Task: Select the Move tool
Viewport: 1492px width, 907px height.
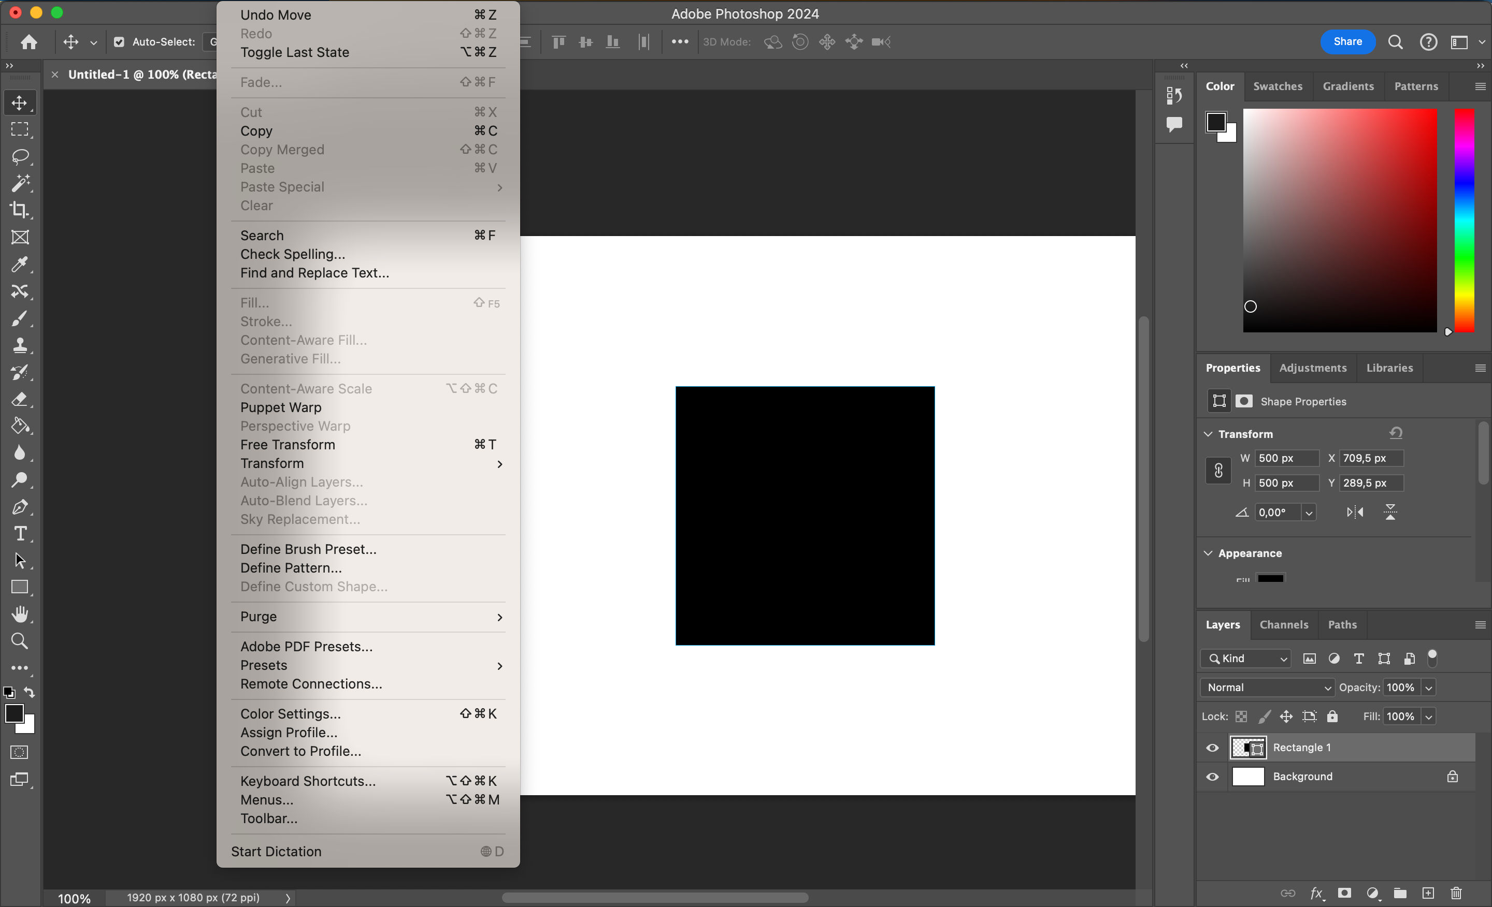Action: (x=20, y=103)
